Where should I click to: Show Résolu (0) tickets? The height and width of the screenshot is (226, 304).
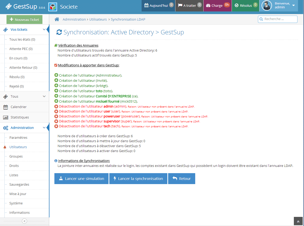tap(17, 77)
